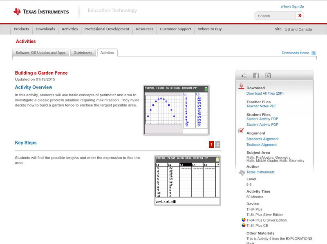327x244 pixels.
Task: Click the eNews Sign Up link
Action: coord(292,6)
